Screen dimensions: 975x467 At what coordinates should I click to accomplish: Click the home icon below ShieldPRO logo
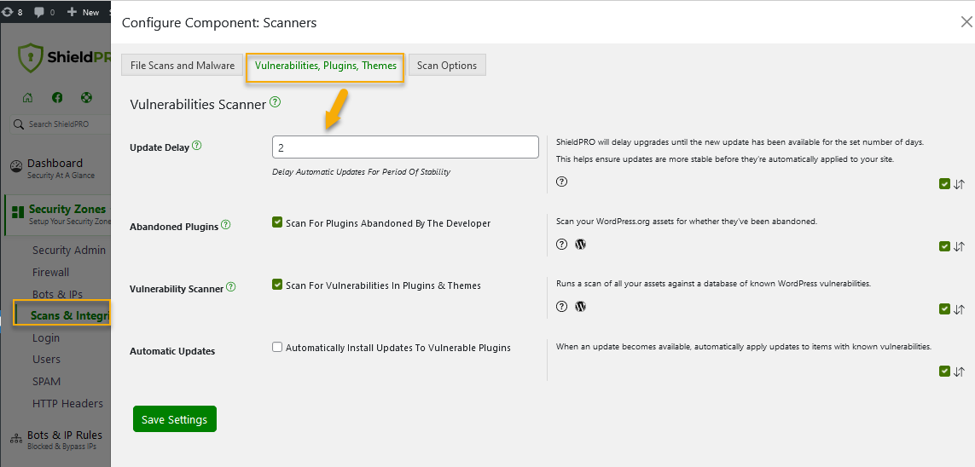[x=27, y=97]
